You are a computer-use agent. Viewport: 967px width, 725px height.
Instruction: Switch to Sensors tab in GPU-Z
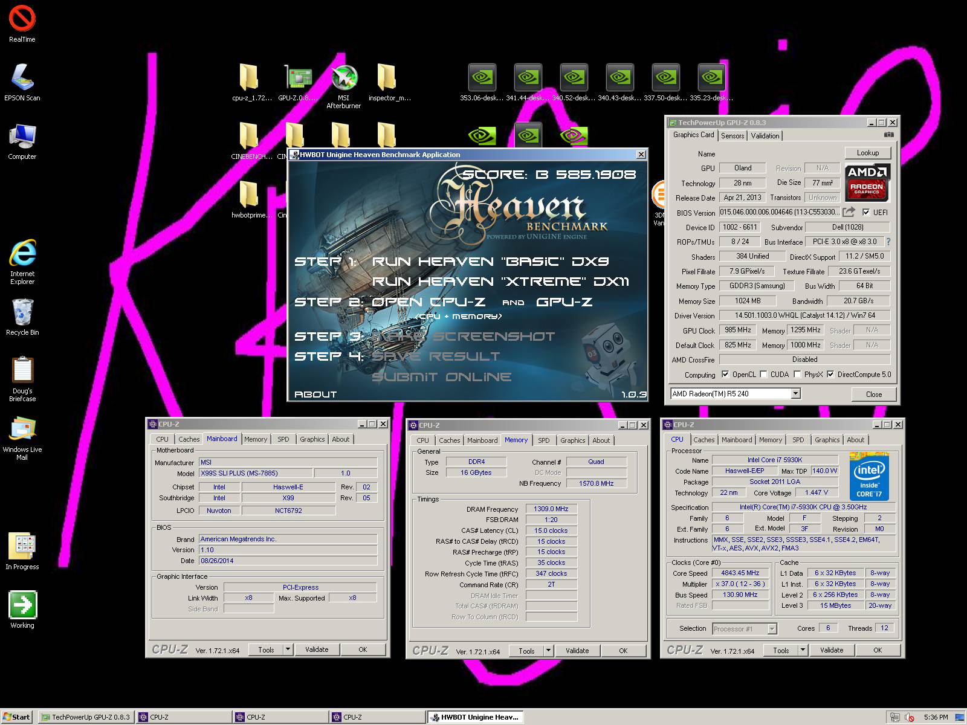click(x=733, y=136)
